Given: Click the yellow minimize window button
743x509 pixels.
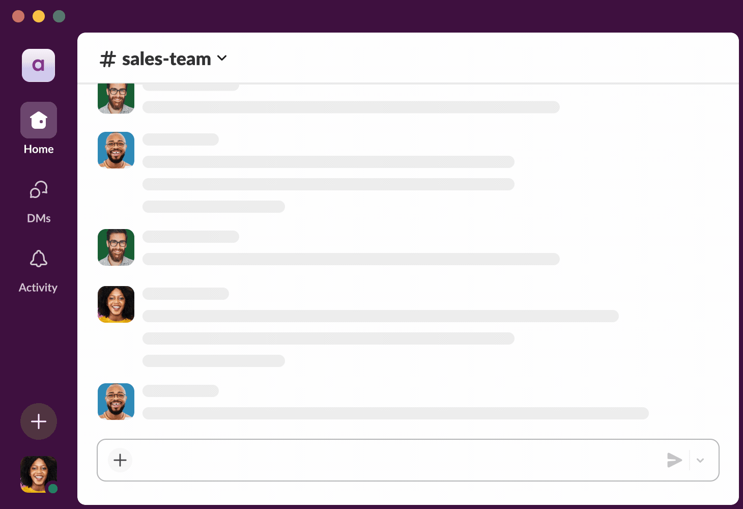Looking at the screenshot, I should 39,16.
